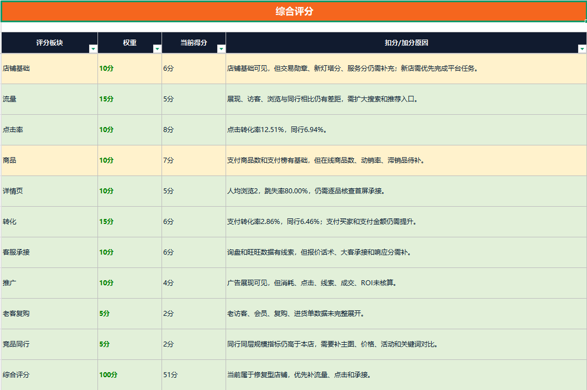
Task: Select the 6分 score in 客服承接 row
Action: [194, 252]
